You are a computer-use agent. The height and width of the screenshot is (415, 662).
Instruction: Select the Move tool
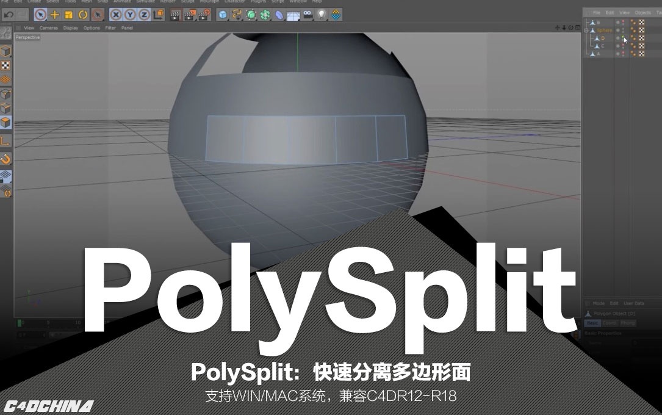tap(54, 15)
